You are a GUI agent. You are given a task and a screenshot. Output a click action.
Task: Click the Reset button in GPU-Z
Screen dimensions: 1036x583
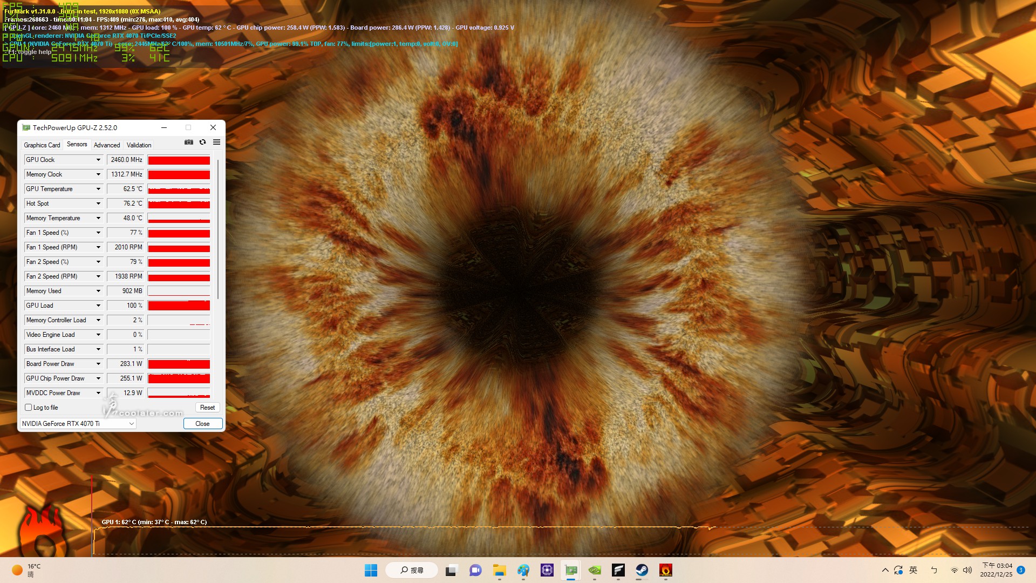point(207,408)
